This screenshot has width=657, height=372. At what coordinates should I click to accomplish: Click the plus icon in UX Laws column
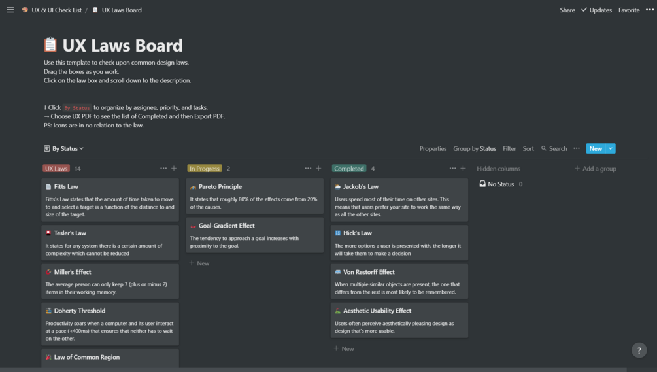point(174,169)
